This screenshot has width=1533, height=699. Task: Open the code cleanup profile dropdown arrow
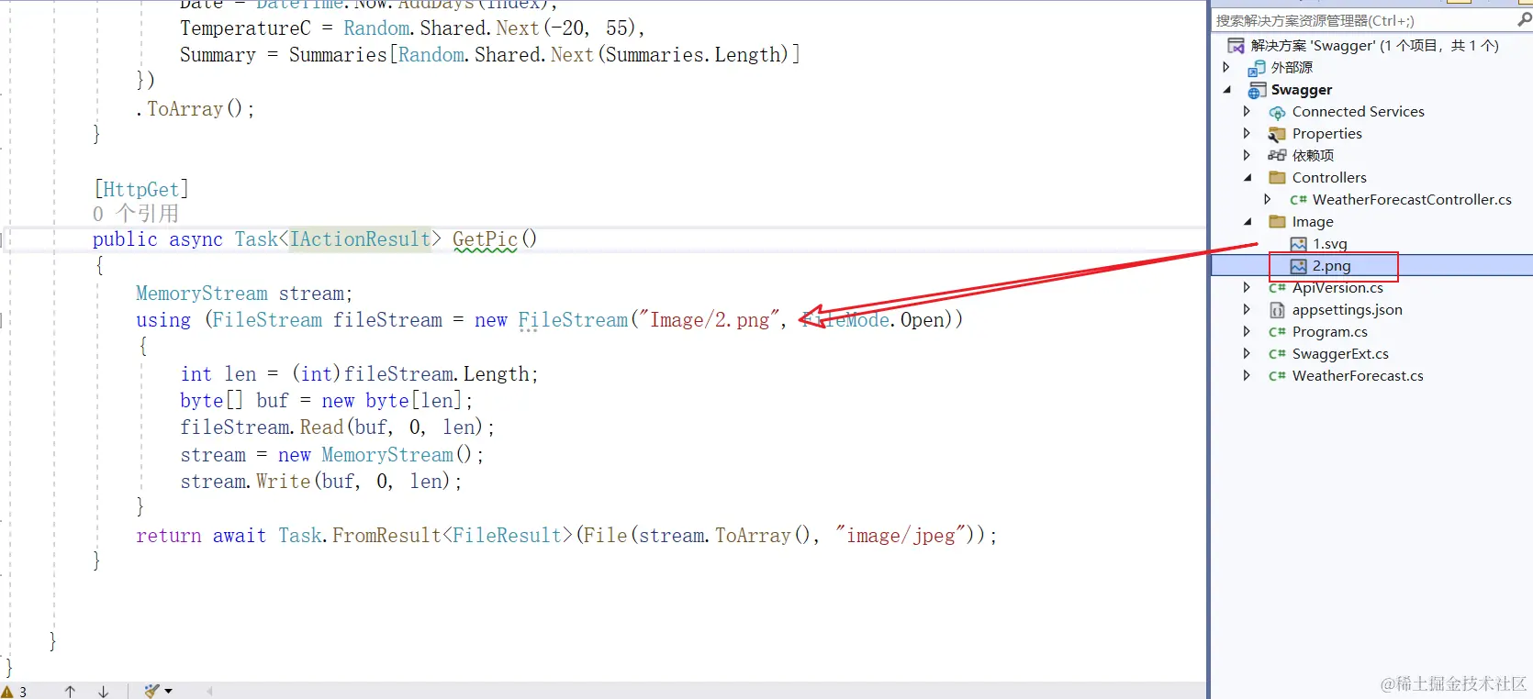[x=169, y=692]
